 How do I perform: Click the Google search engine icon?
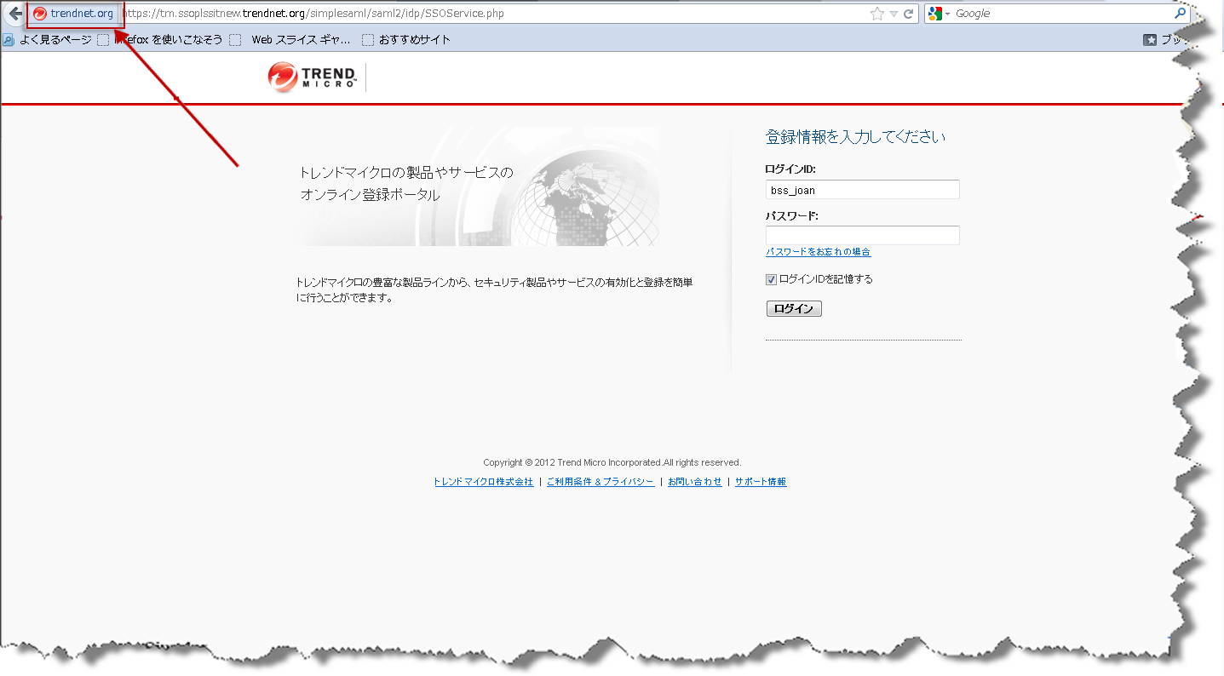[935, 14]
